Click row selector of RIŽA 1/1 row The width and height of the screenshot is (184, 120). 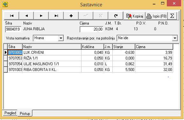point(6,58)
